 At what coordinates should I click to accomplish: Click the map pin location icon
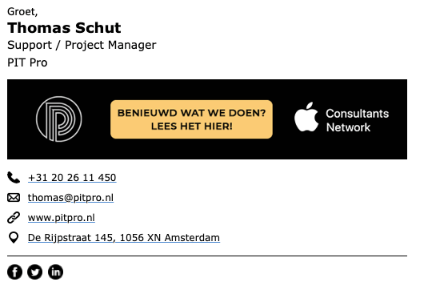(14, 237)
